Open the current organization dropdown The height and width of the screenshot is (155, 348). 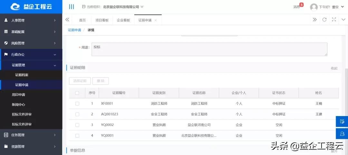click(x=142, y=7)
